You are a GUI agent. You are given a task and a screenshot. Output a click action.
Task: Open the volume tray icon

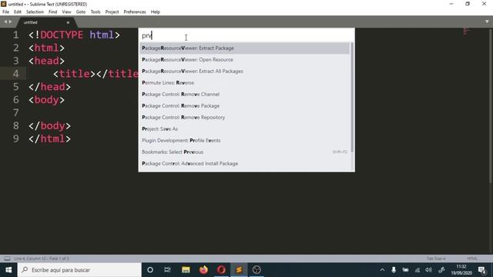tap(429, 270)
